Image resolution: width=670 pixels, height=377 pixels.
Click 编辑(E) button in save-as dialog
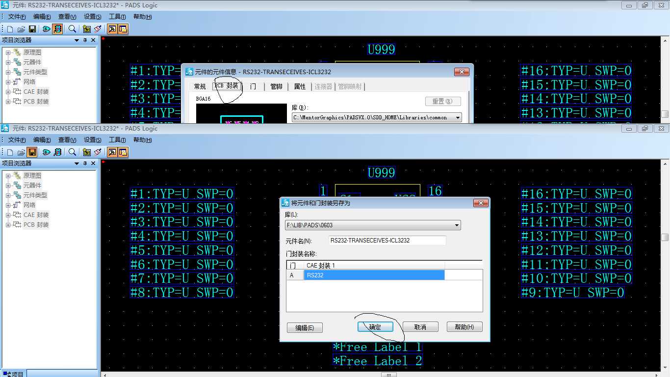305,328
